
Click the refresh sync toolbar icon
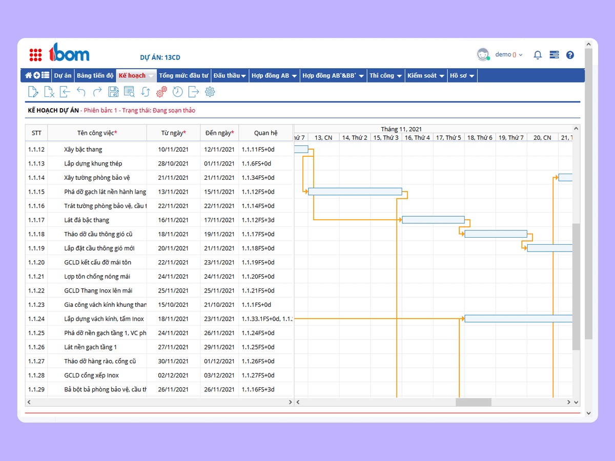tap(146, 92)
